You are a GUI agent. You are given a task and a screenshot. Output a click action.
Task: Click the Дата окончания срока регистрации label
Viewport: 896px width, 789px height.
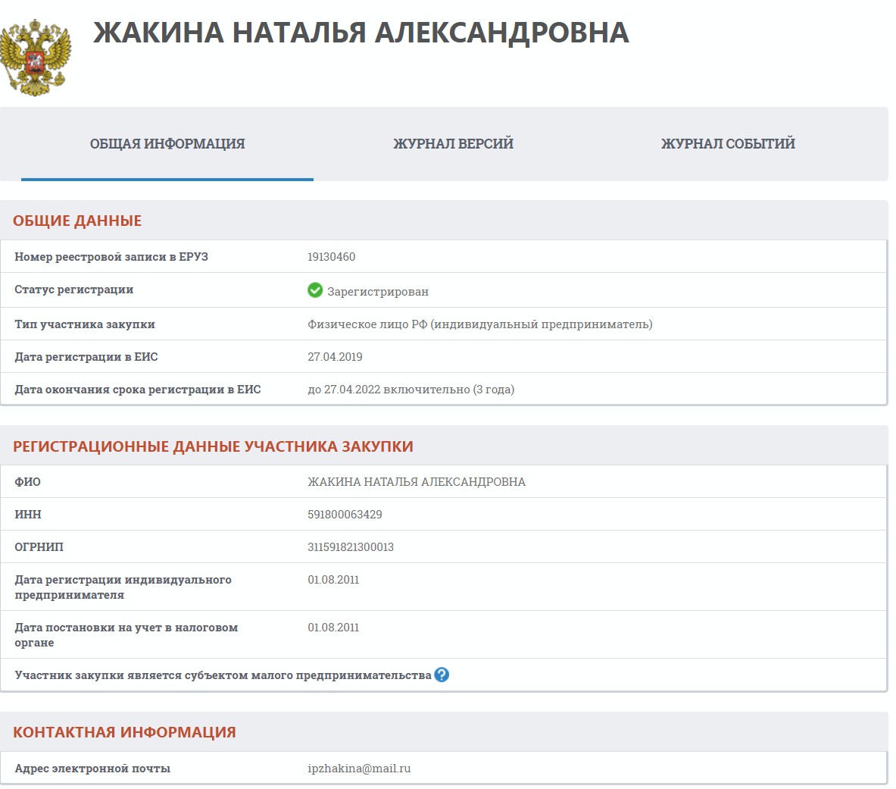[138, 390]
